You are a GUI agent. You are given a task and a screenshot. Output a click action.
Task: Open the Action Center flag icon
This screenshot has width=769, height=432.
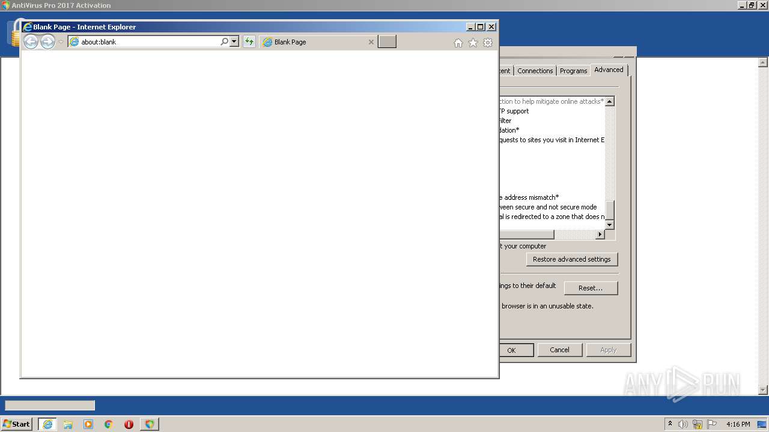712,424
